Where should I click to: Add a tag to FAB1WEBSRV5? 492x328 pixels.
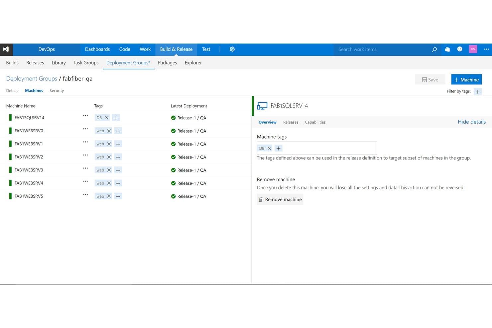pos(118,196)
